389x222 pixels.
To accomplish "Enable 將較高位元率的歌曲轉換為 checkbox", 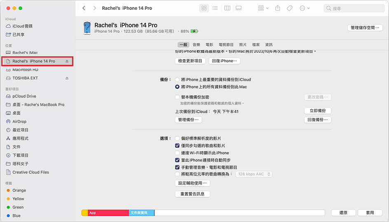I will tap(177, 174).
